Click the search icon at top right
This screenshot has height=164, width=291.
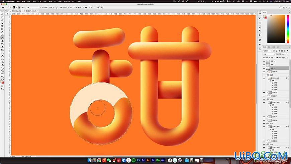(x=280, y=7)
